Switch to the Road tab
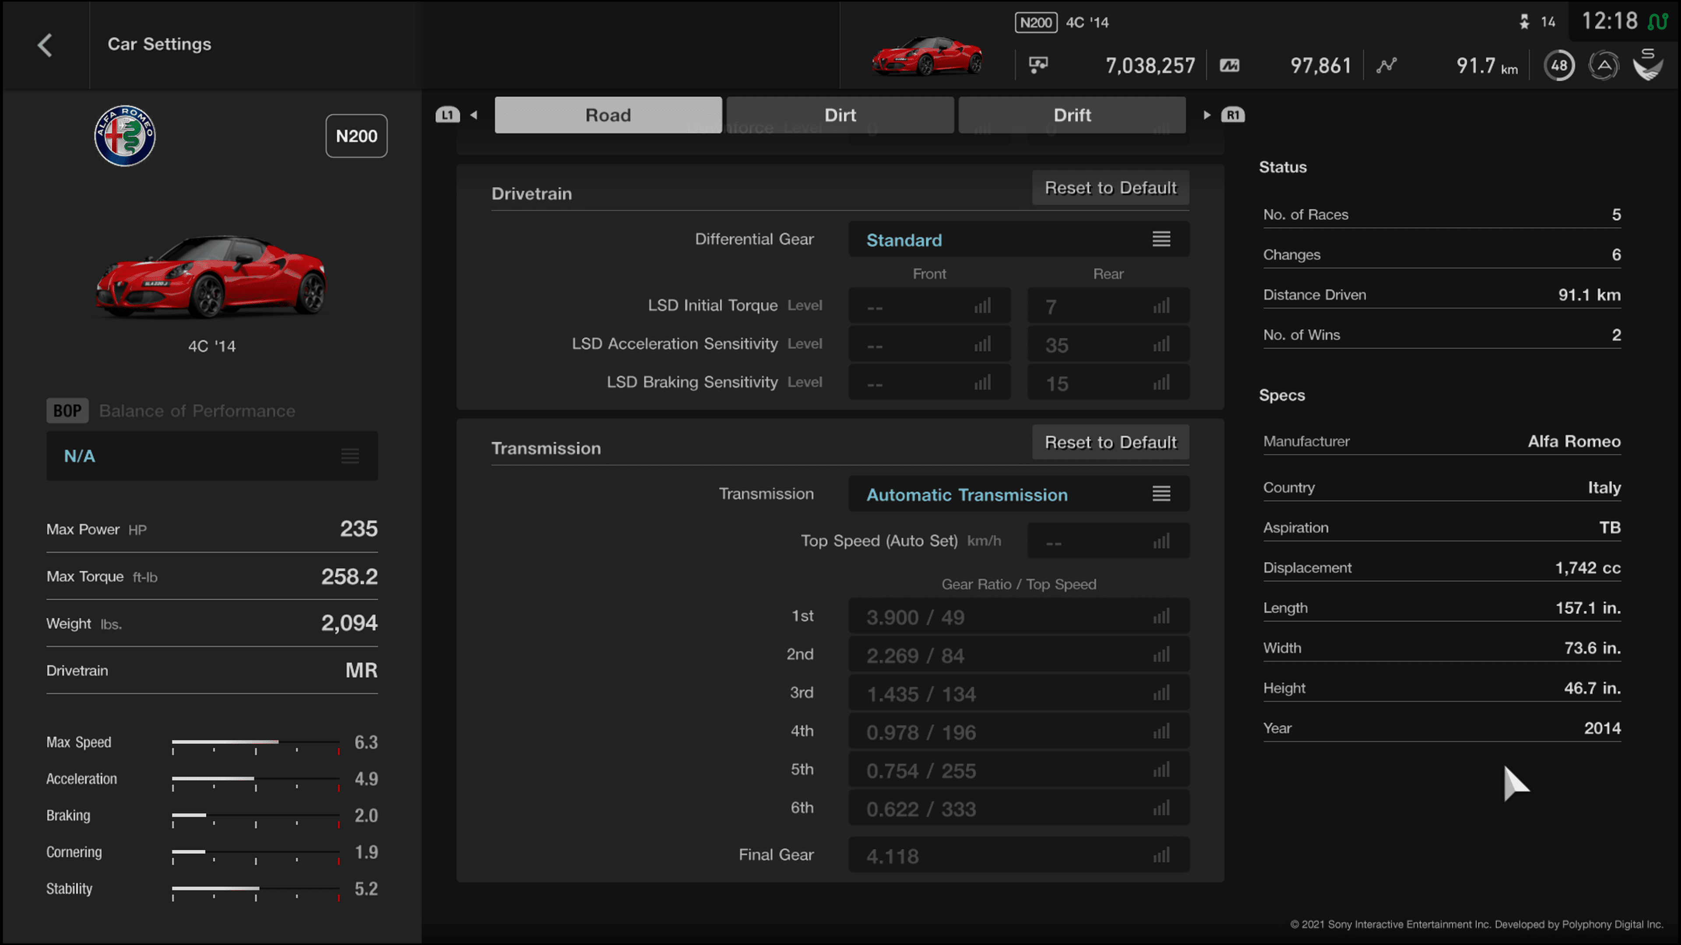 coord(608,115)
